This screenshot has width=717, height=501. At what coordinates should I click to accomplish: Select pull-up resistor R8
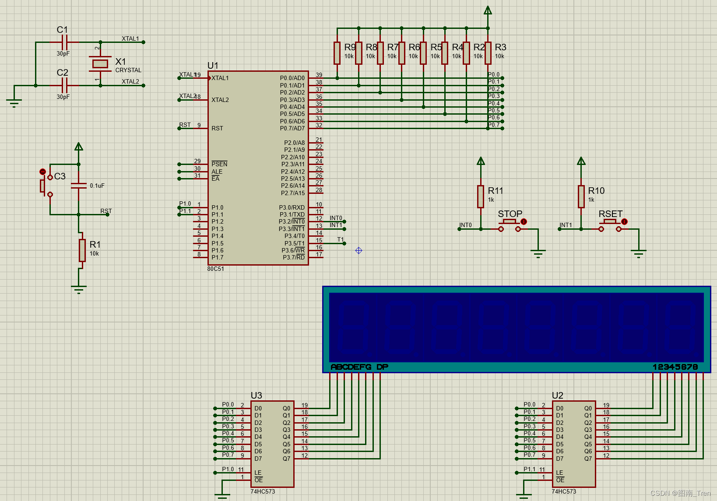pos(358,53)
